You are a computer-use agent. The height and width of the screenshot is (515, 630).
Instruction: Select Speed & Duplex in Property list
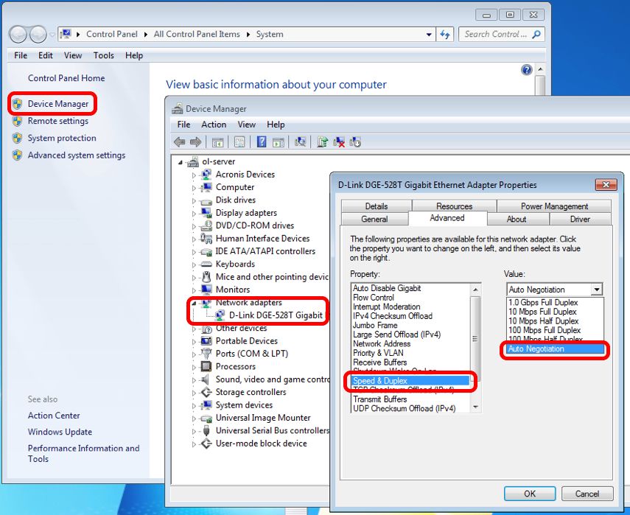tap(410, 380)
